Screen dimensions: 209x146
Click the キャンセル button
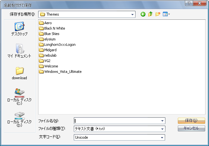[192, 128]
